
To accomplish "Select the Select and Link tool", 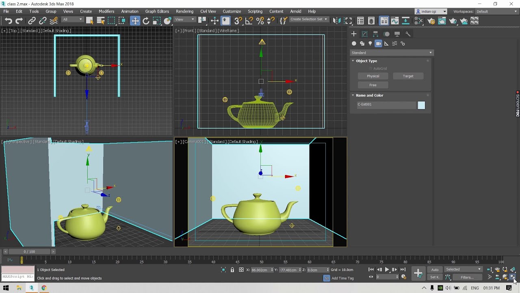I will (x=32, y=21).
